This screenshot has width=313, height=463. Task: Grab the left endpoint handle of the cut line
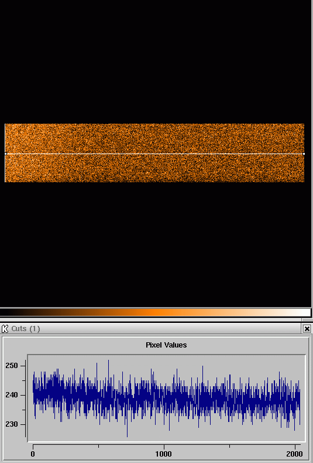point(6,154)
